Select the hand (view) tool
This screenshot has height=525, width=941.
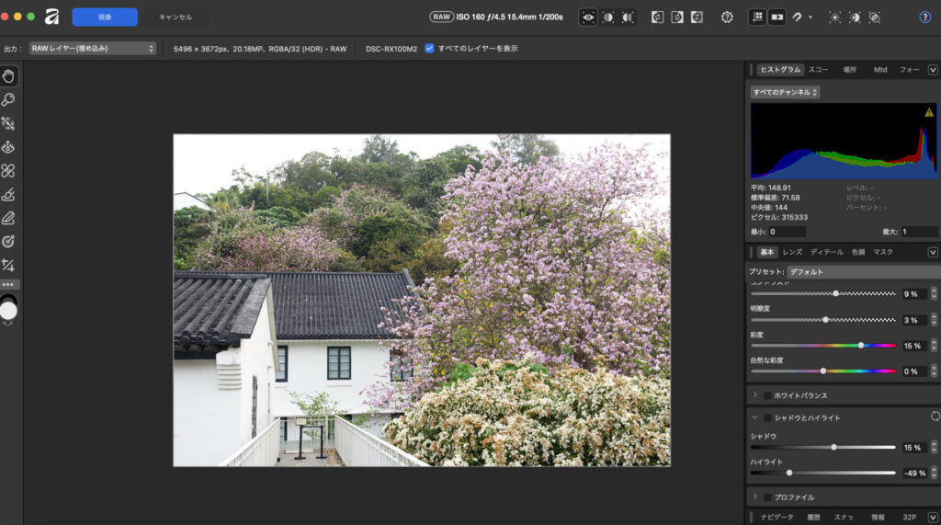coord(8,76)
